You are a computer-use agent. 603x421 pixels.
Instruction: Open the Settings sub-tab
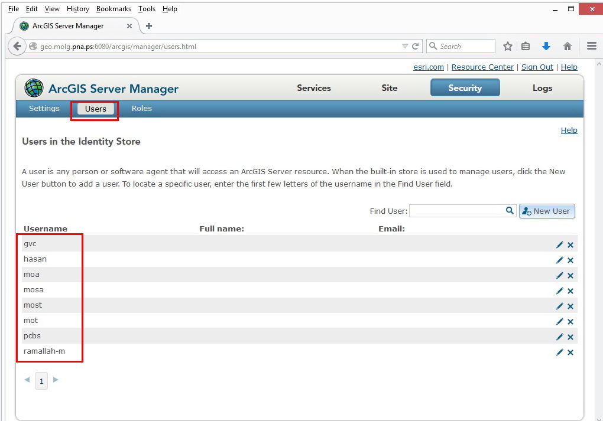tap(44, 108)
